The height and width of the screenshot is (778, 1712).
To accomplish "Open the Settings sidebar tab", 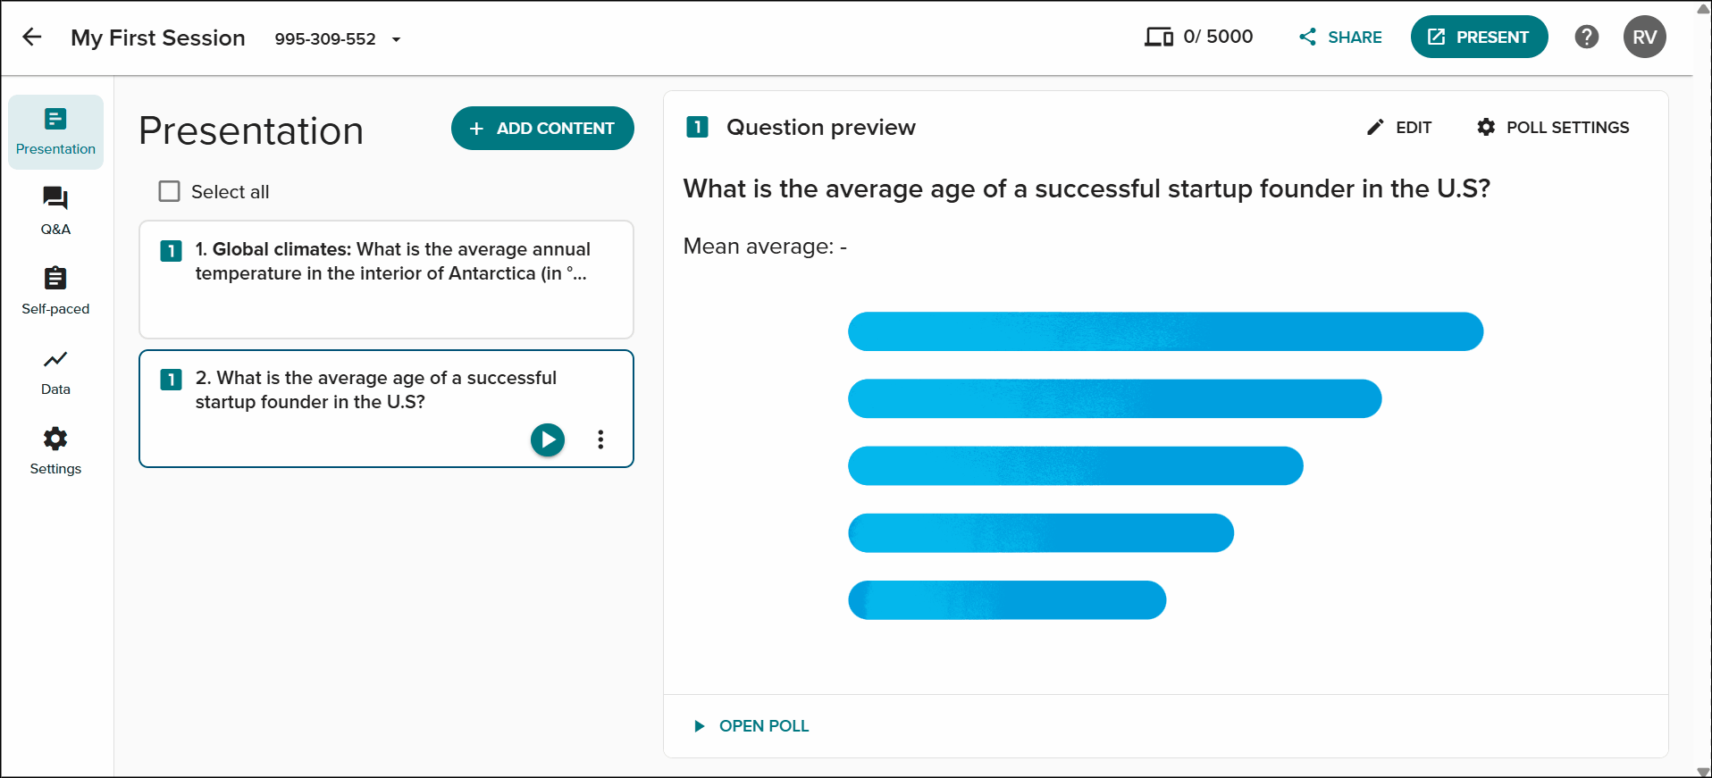I will point(55,451).
